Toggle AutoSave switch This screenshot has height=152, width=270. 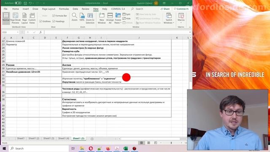18,3
